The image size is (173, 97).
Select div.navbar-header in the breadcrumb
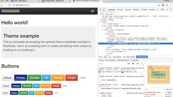coord(129,57)
